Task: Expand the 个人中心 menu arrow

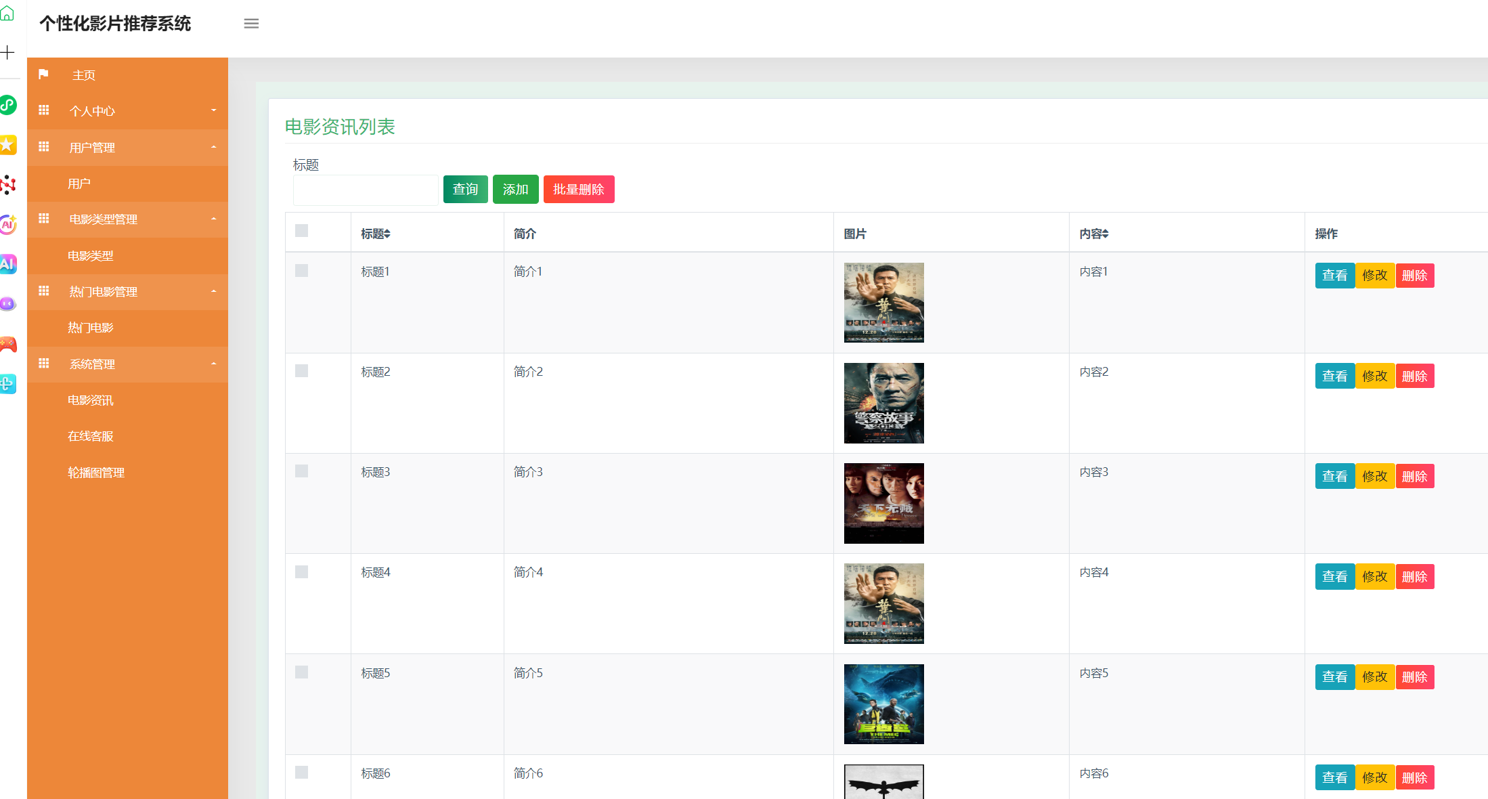Action: tap(214, 110)
